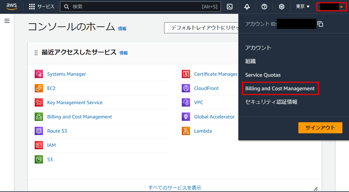Open Billing and Cost Management from the account menu

coord(280,89)
